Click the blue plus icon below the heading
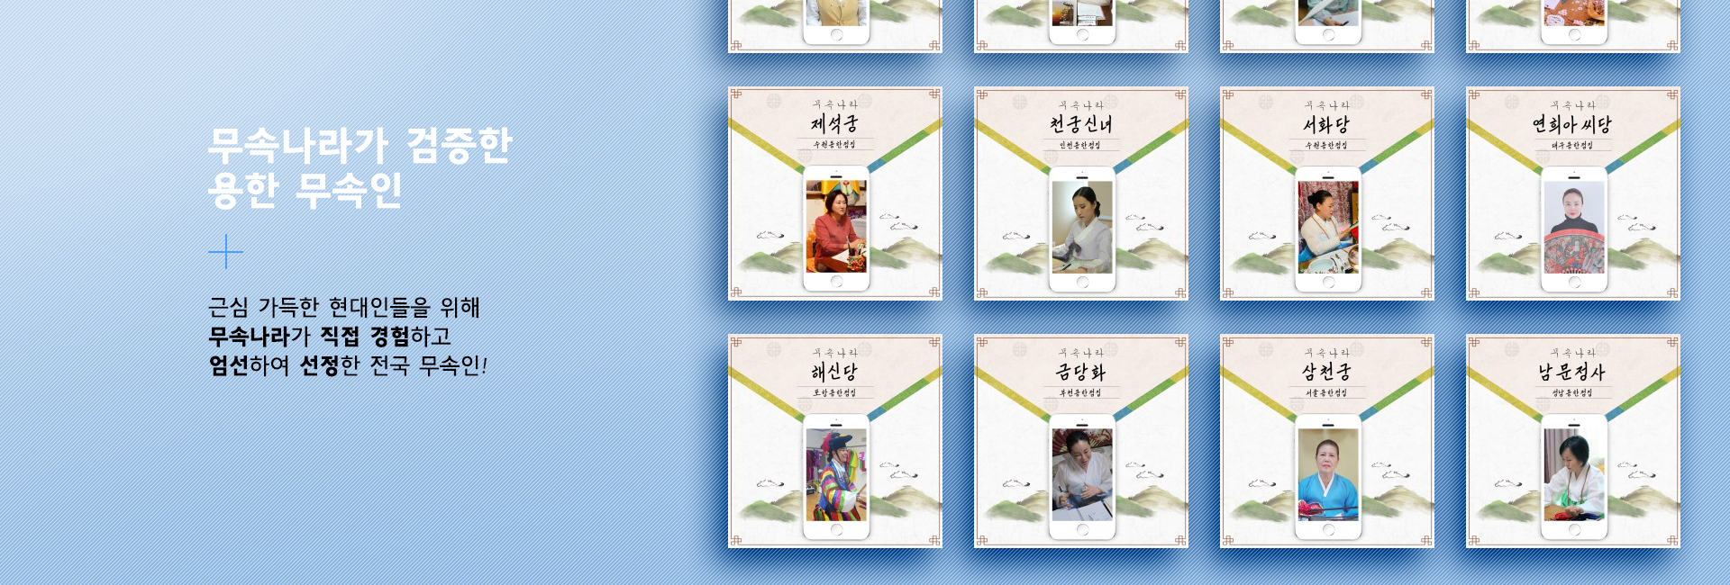This screenshot has width=1730, height=585. coord(225,252)
